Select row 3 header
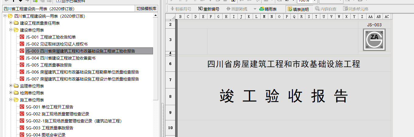 (170, 40)
